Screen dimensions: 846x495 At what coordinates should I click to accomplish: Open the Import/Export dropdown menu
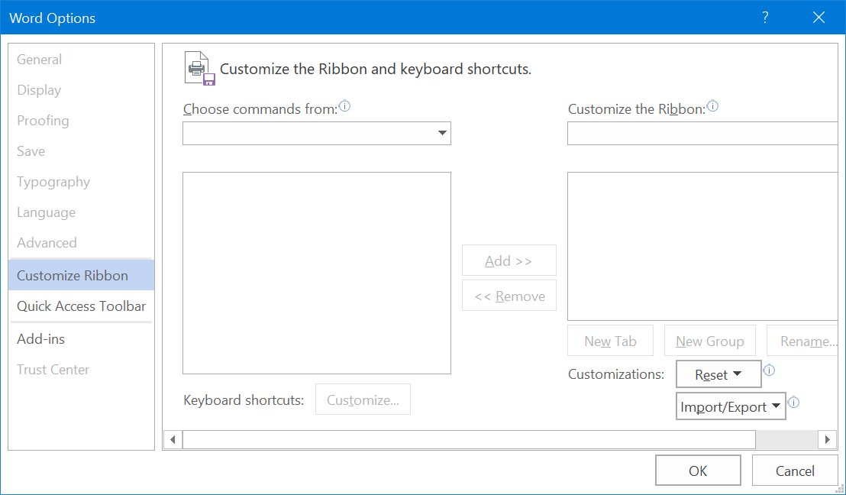click(731, 407)
